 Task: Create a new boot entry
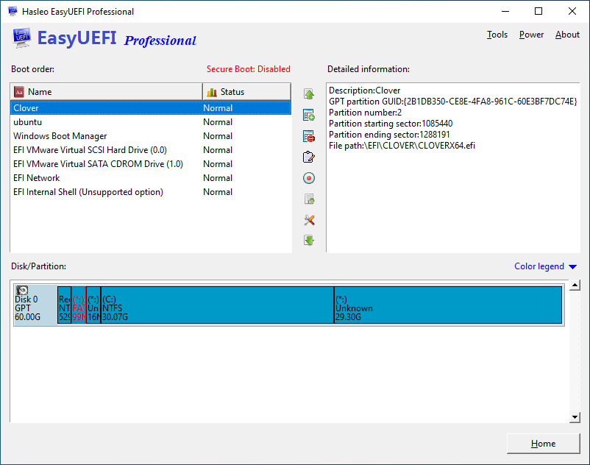[309, 115]
